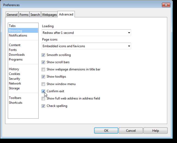This screenshot has width=177, height=143.
Task: Open Content settings category
Action: [x=23, y=45]
